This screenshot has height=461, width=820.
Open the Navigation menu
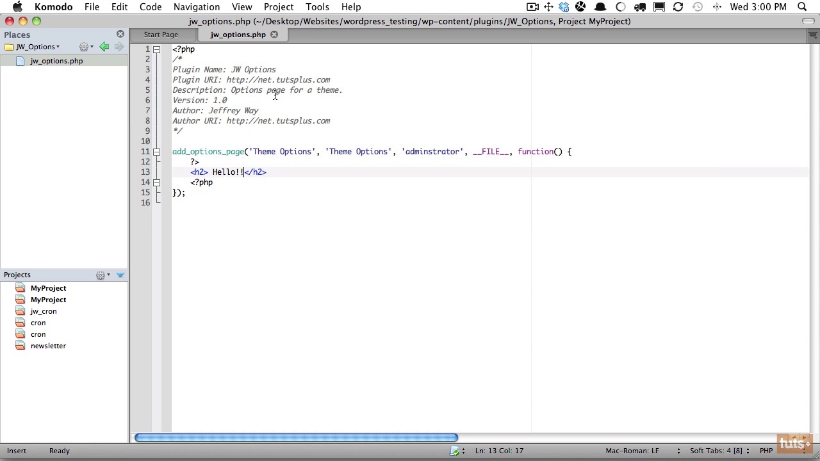197,7
